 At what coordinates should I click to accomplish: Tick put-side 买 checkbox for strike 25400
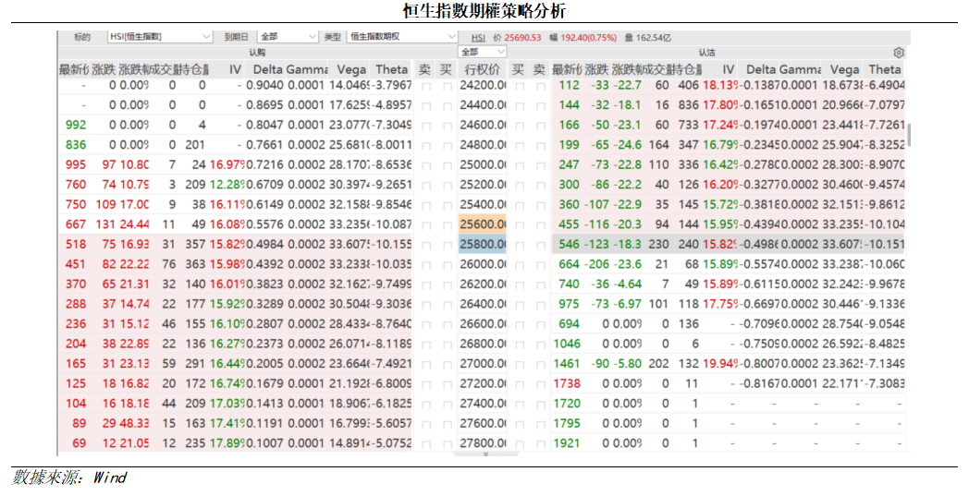pyautogui.click(x=520, y=204)
